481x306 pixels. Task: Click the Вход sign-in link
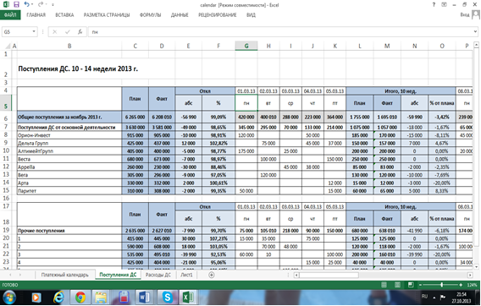tap(464, 14)
